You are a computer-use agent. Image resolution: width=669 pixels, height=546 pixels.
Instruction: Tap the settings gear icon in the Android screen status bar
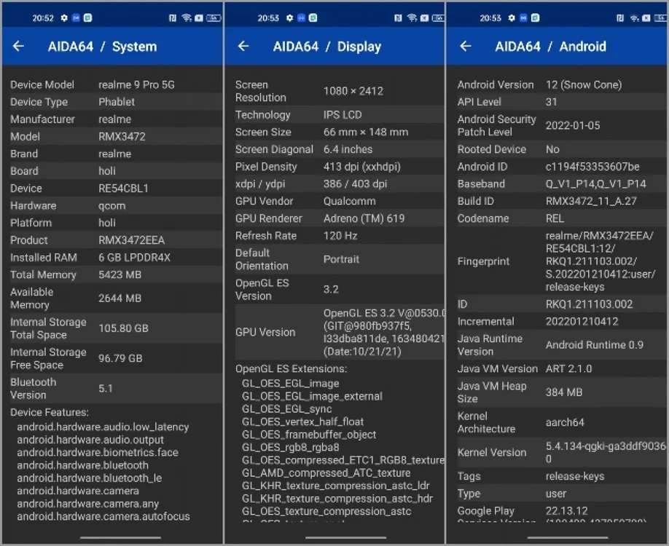(512, 18)
